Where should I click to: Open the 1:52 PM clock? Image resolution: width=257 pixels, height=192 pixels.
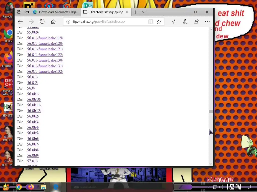coord(234,187)
